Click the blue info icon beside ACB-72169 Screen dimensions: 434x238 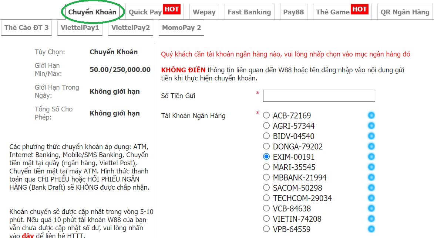pos(371,115)
